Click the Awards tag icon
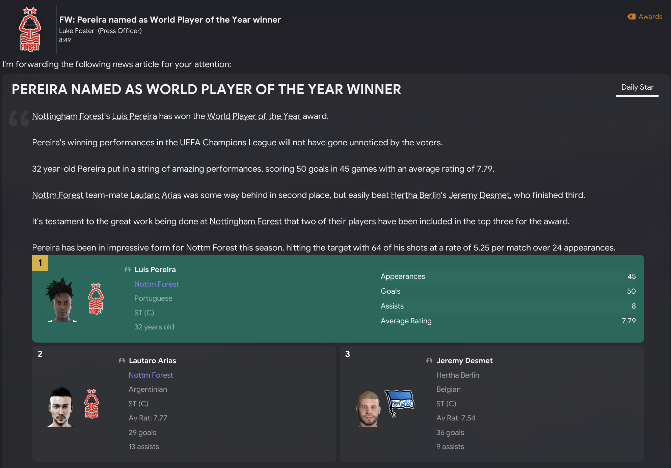This screenshot has width=671, height=468. (631, 17)
